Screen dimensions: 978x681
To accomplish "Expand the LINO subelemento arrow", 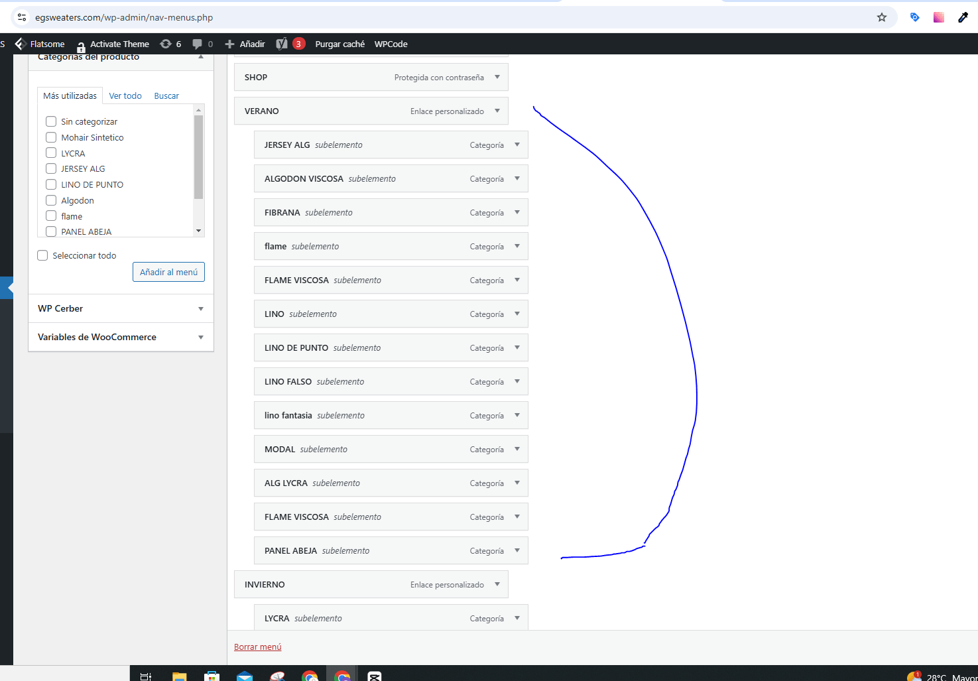I will (x=517, y=314).
